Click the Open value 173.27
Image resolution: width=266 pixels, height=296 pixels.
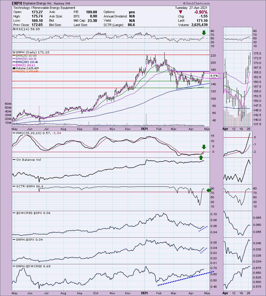click(37, 12)
